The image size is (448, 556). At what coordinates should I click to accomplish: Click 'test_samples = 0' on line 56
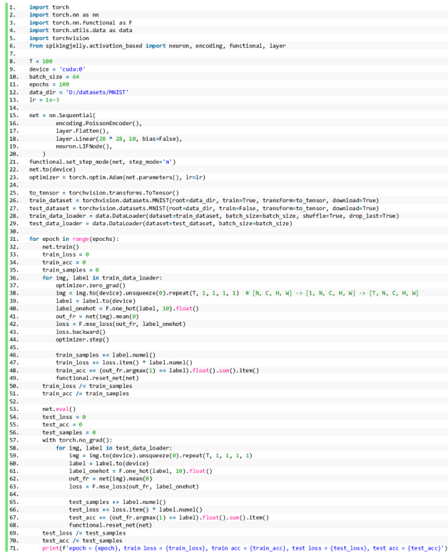[69, 432]
